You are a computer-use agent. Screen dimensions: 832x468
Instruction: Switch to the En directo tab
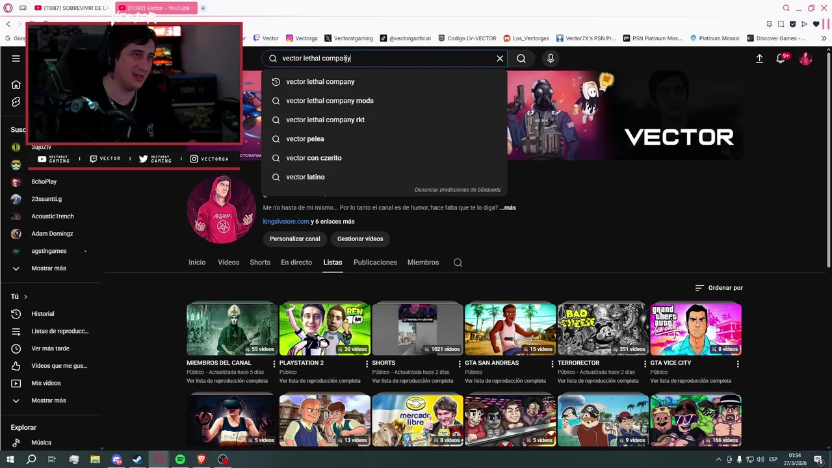point(296,263)
